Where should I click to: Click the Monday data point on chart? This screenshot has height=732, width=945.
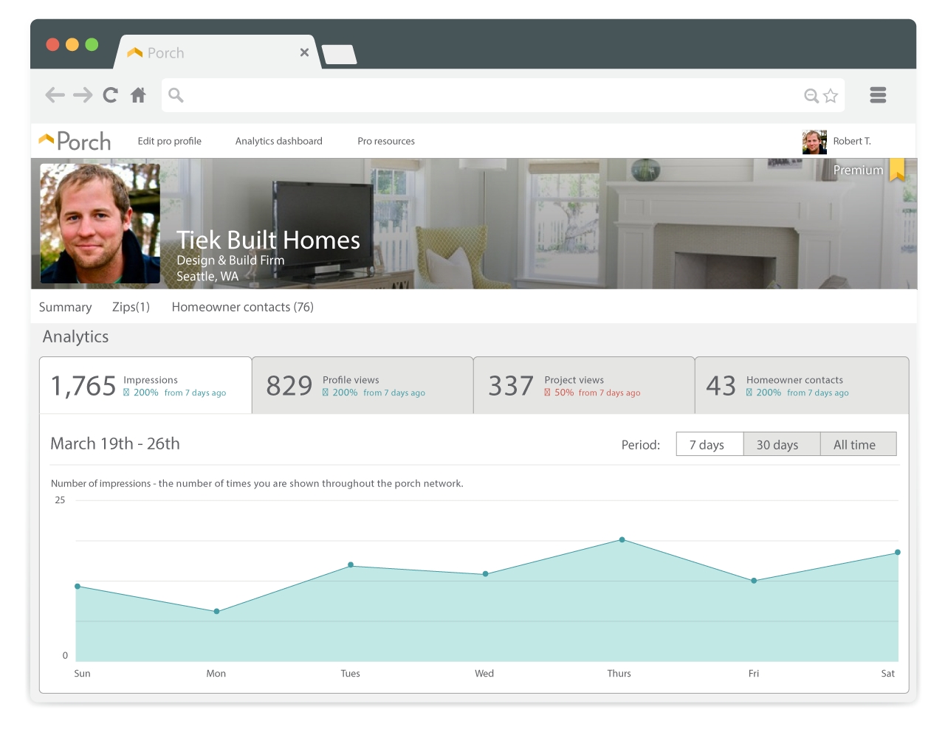pos(216,612)
